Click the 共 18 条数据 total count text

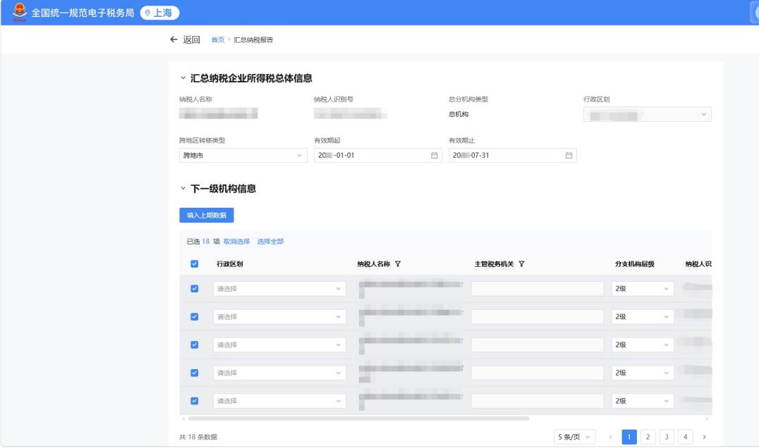click(x=198, y=437)
